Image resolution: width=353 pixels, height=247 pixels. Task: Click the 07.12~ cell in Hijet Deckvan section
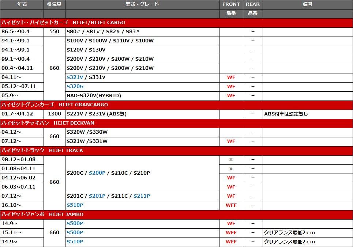click(x=22, y=141)
